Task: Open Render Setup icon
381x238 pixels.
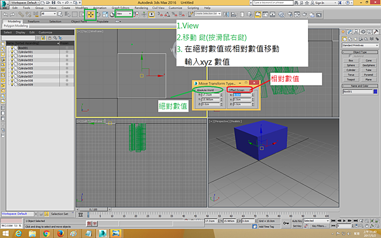Action: click(290, 15)
